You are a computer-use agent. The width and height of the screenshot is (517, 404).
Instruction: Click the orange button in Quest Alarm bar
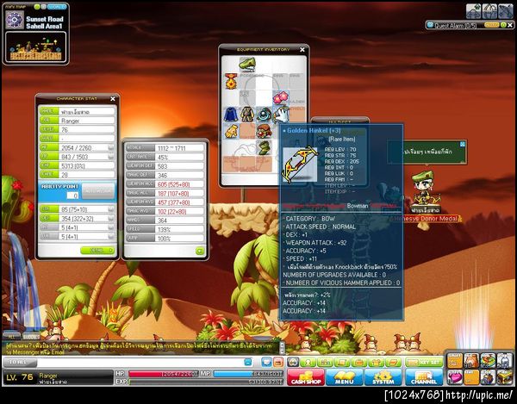click(x=492, y=25)
